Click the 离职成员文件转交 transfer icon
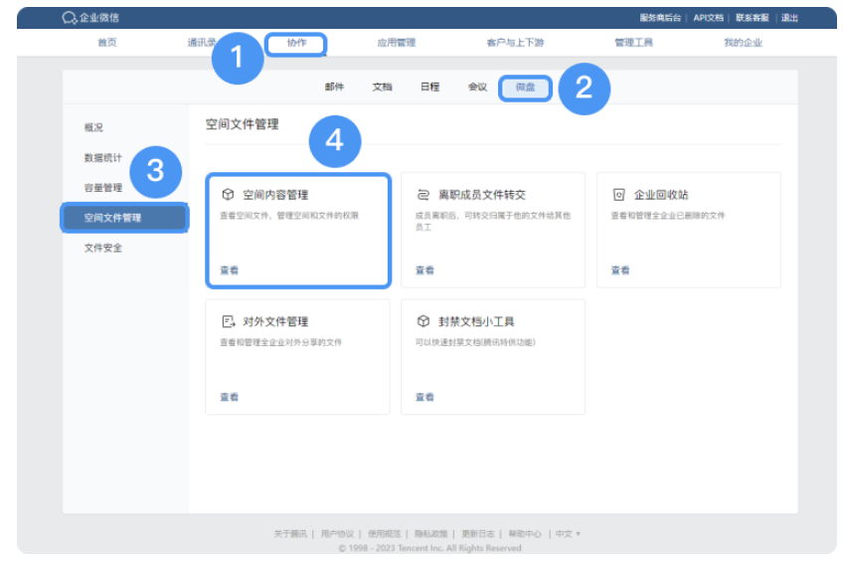The image size is (843, 561). tap(422, 195)
